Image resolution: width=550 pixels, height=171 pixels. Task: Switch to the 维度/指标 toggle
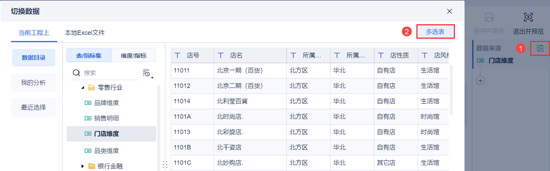pyautogui.click(x=134, y=55)
